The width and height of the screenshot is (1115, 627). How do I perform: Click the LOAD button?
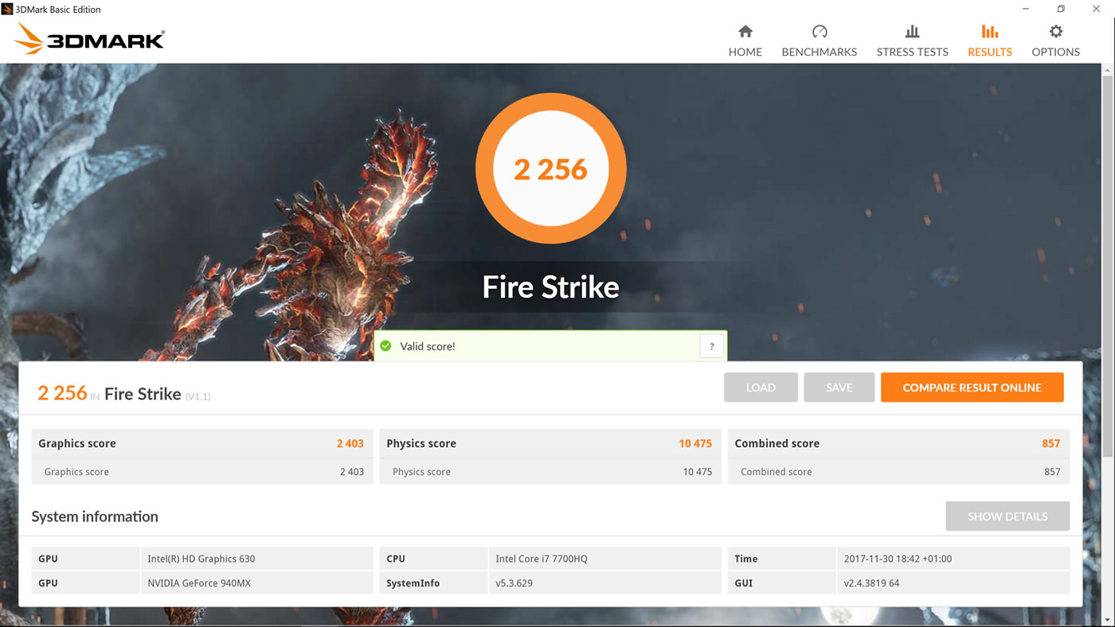[x=761, y=387]
